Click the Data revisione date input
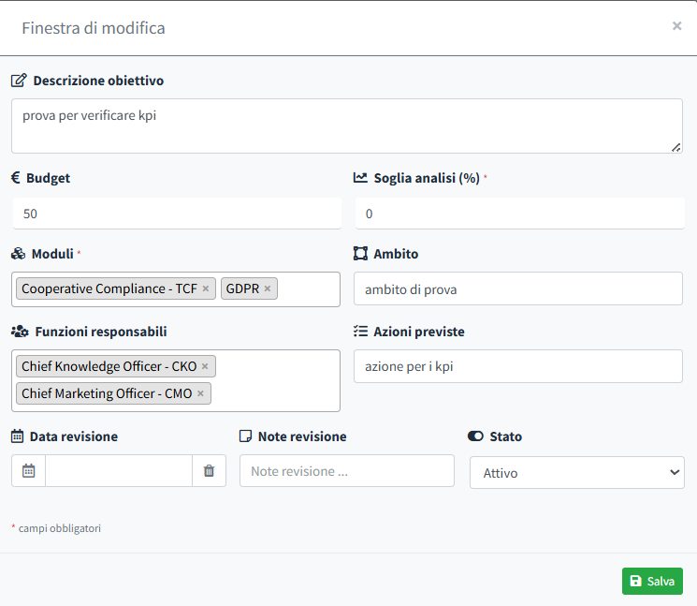Viewport: 697px width, 606px height. pyautogui.click(x=119, y=471)
